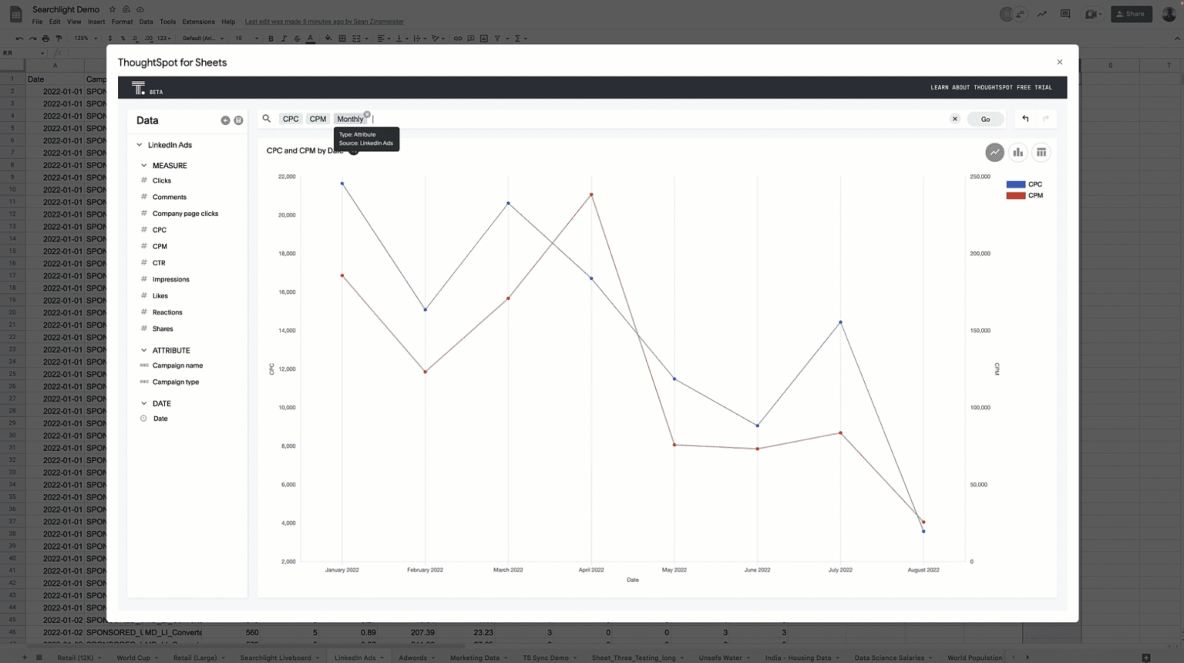Close the ThoughtSpot for Sheets dialog
Screen dimensions: 1184x663
pyautogui.click(x=1059, y=62)
